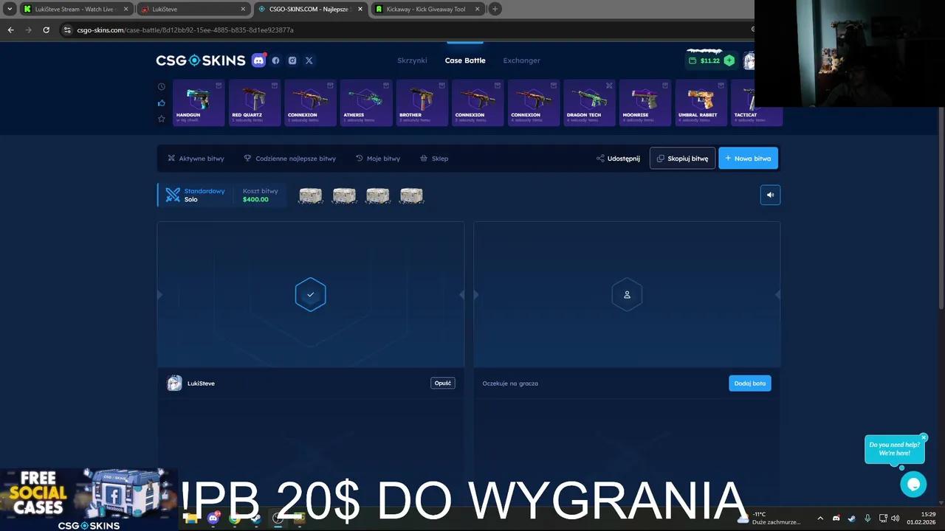Click the HANDGUN drop thumbnail in the live feed

tap(197, 103)
